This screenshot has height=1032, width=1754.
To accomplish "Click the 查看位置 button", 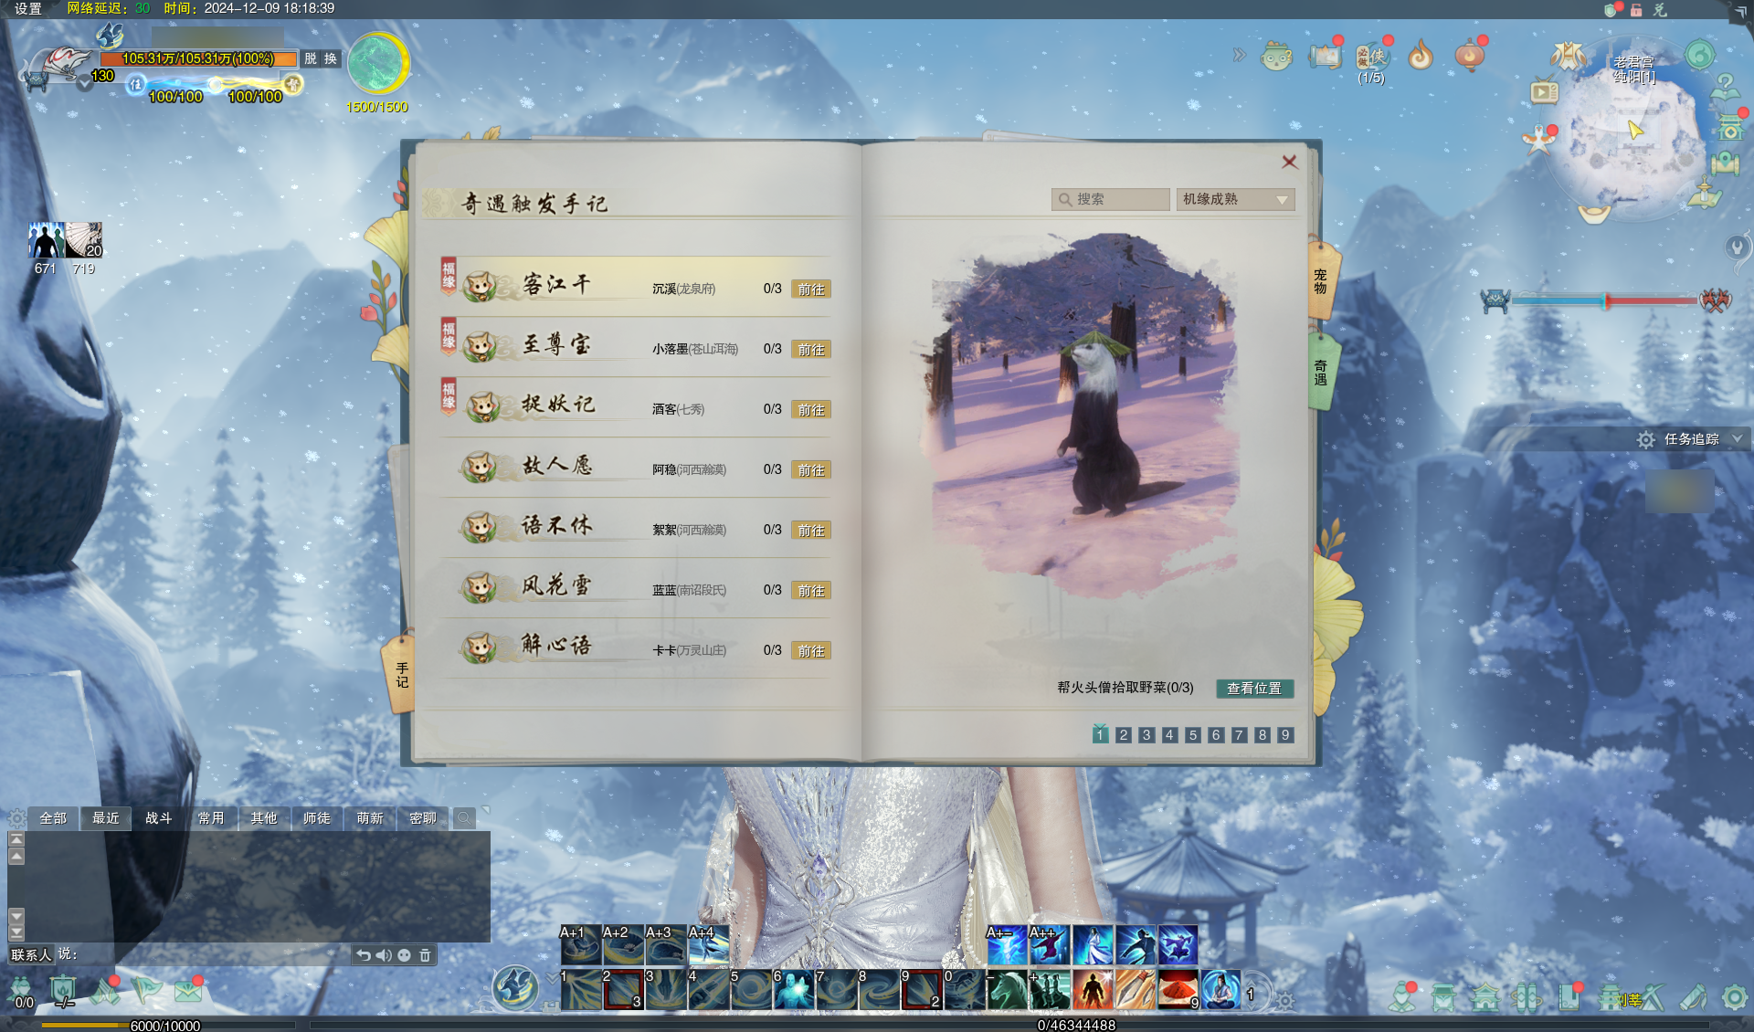I will [x=1254, y=689].
